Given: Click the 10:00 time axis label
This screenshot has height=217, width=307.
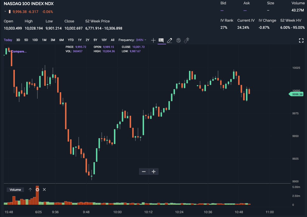Looking at the screenshot, I should coord(117,212).
